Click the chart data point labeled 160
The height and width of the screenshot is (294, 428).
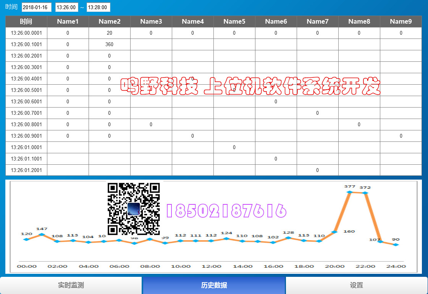(334, 232)
